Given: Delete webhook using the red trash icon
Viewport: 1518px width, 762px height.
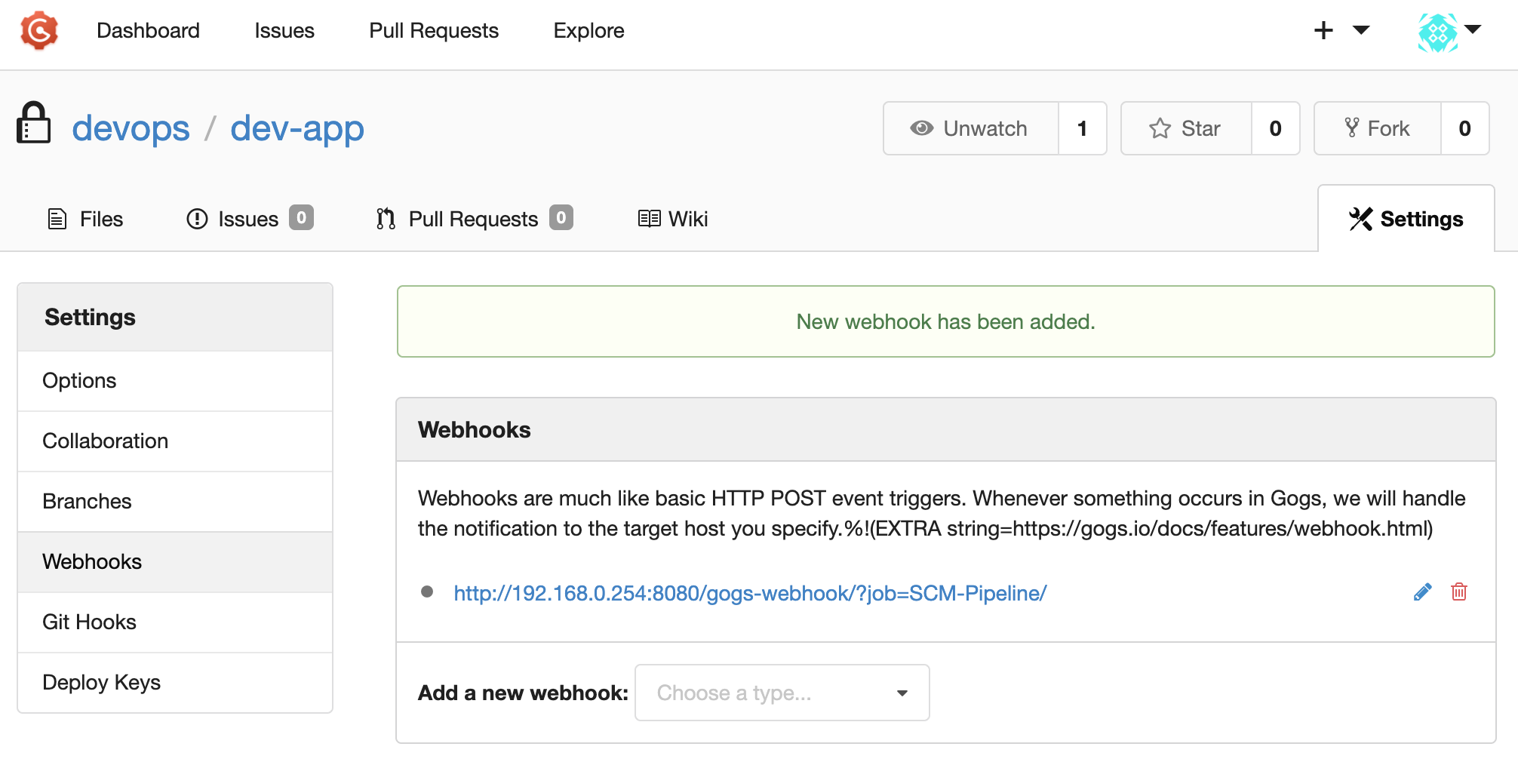Looking at the screenshot, I should point(1459,592).
